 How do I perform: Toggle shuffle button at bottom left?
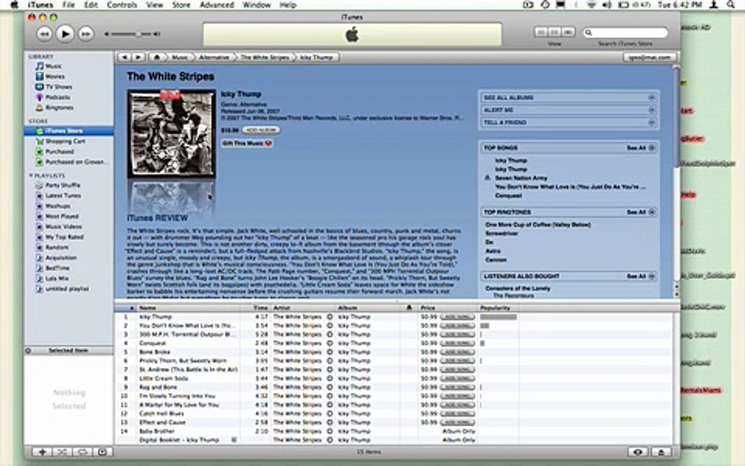(x=62, y=452)
